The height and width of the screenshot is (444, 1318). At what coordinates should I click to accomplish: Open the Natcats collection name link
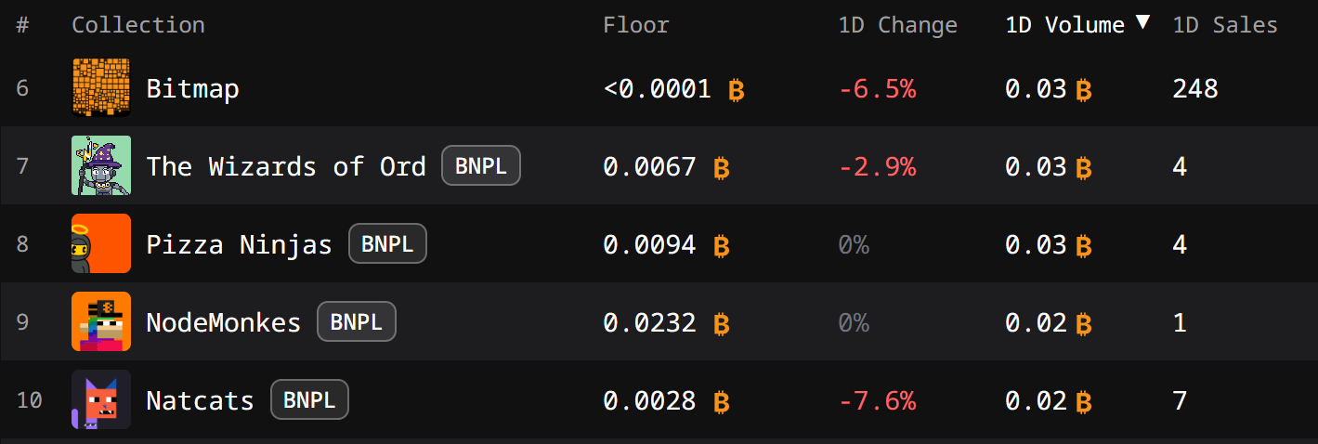click(200, 400)
